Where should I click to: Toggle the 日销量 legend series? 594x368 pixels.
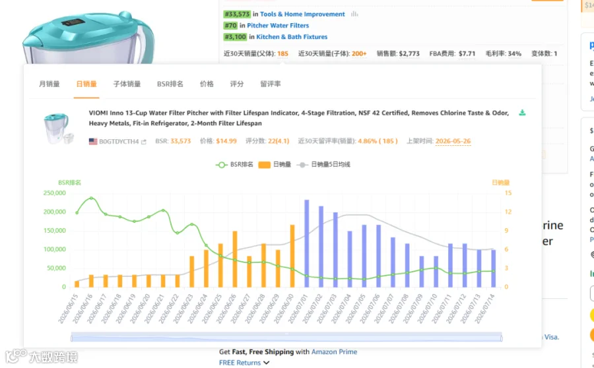[x=275, y=164]
